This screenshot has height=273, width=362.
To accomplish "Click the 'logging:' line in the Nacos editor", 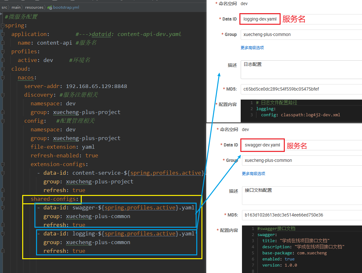I will 266,109.
